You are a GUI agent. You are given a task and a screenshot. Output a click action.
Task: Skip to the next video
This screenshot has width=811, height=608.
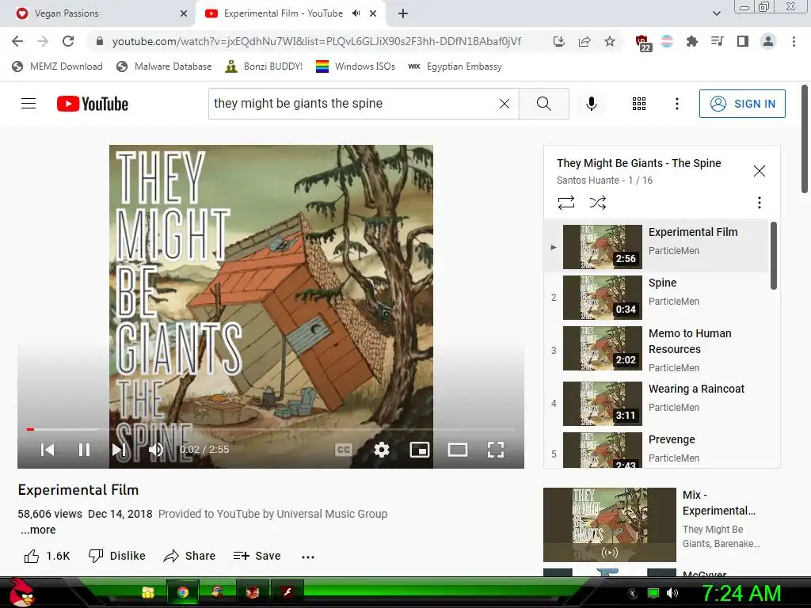pos(119,450)
